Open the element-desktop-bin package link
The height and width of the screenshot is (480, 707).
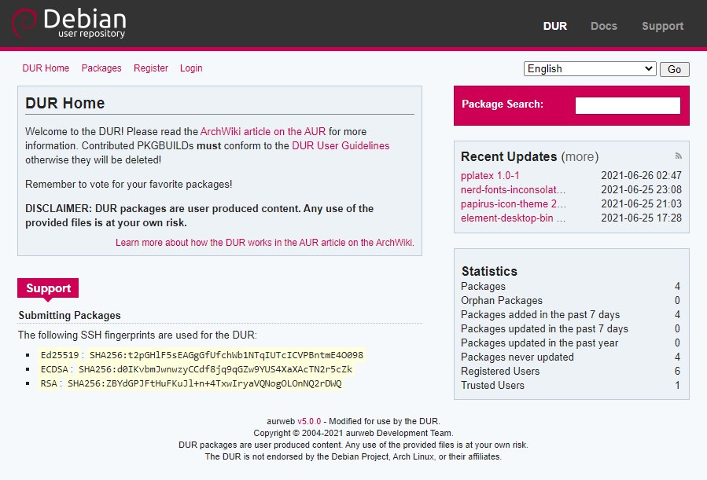tap(513, 218)
